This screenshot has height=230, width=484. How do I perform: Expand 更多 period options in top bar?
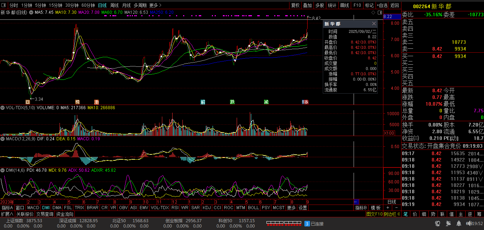tap(155, 5)
